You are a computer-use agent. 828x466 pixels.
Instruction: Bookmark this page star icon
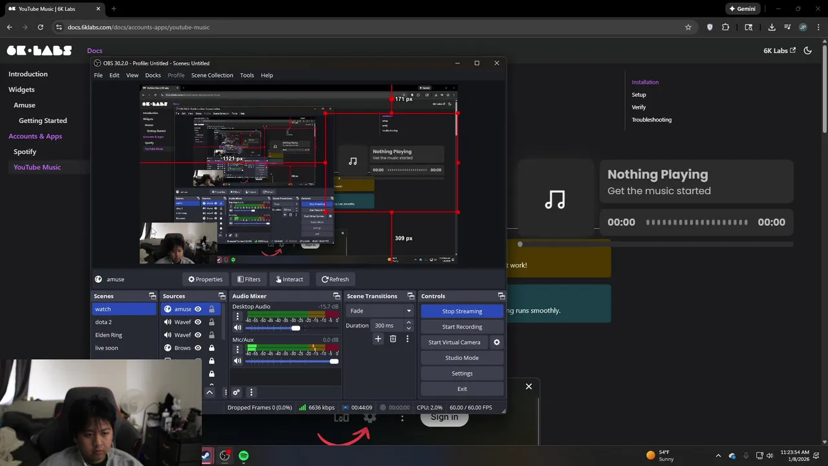(x=688, y=27)
